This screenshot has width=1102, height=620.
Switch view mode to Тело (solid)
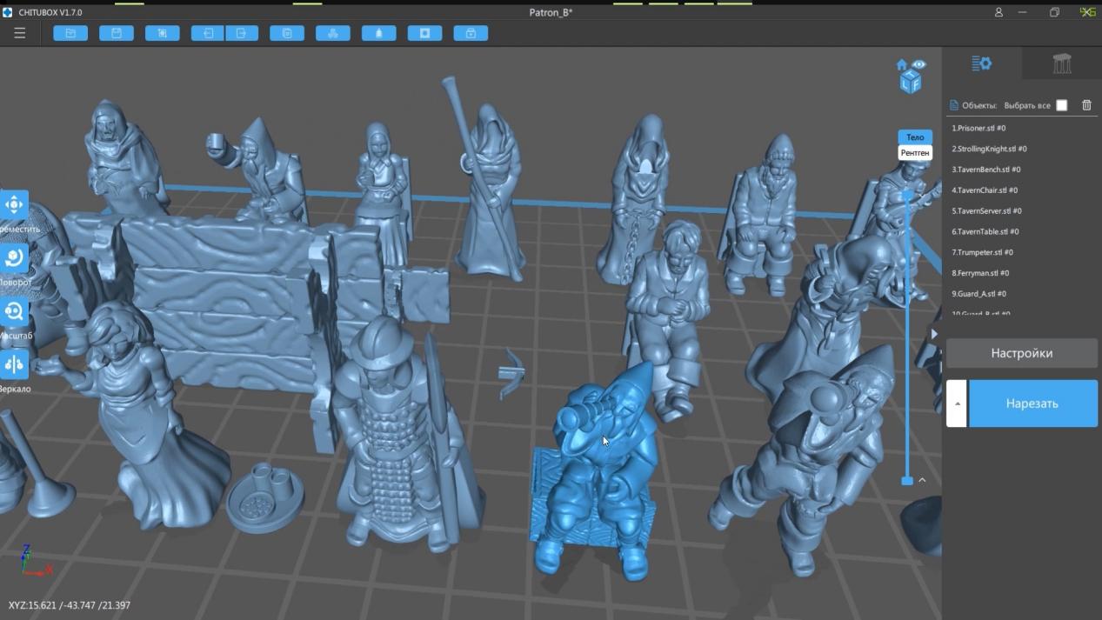coord(914,137)
